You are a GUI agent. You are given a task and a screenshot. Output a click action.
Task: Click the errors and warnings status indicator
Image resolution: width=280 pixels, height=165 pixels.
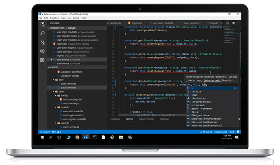tap(57, 131)
